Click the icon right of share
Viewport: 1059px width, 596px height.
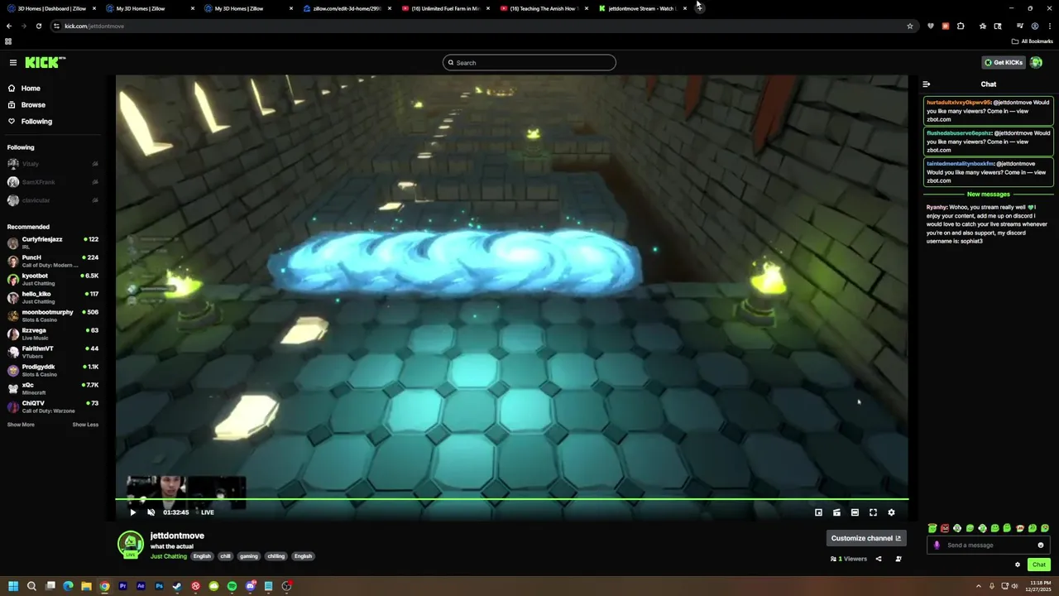point(898,559)
